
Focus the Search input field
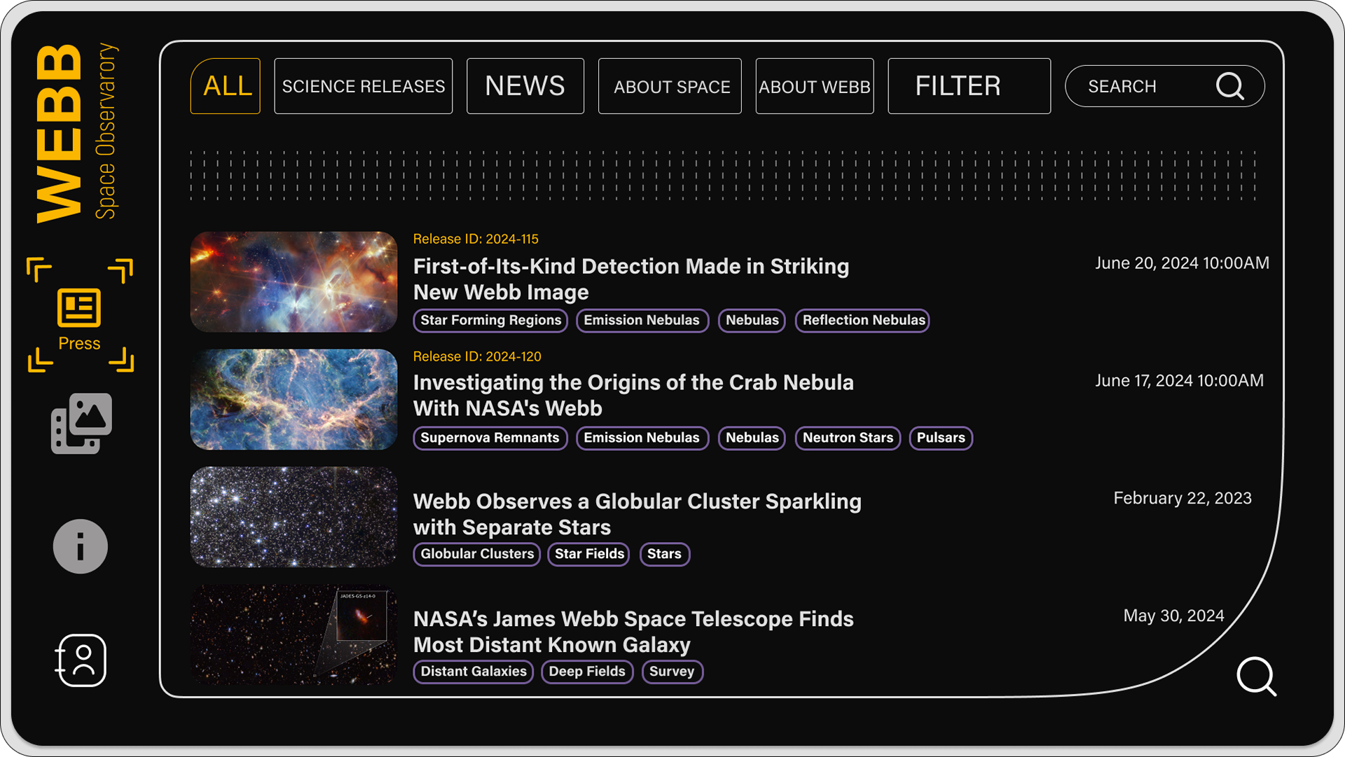[1165, 86]
